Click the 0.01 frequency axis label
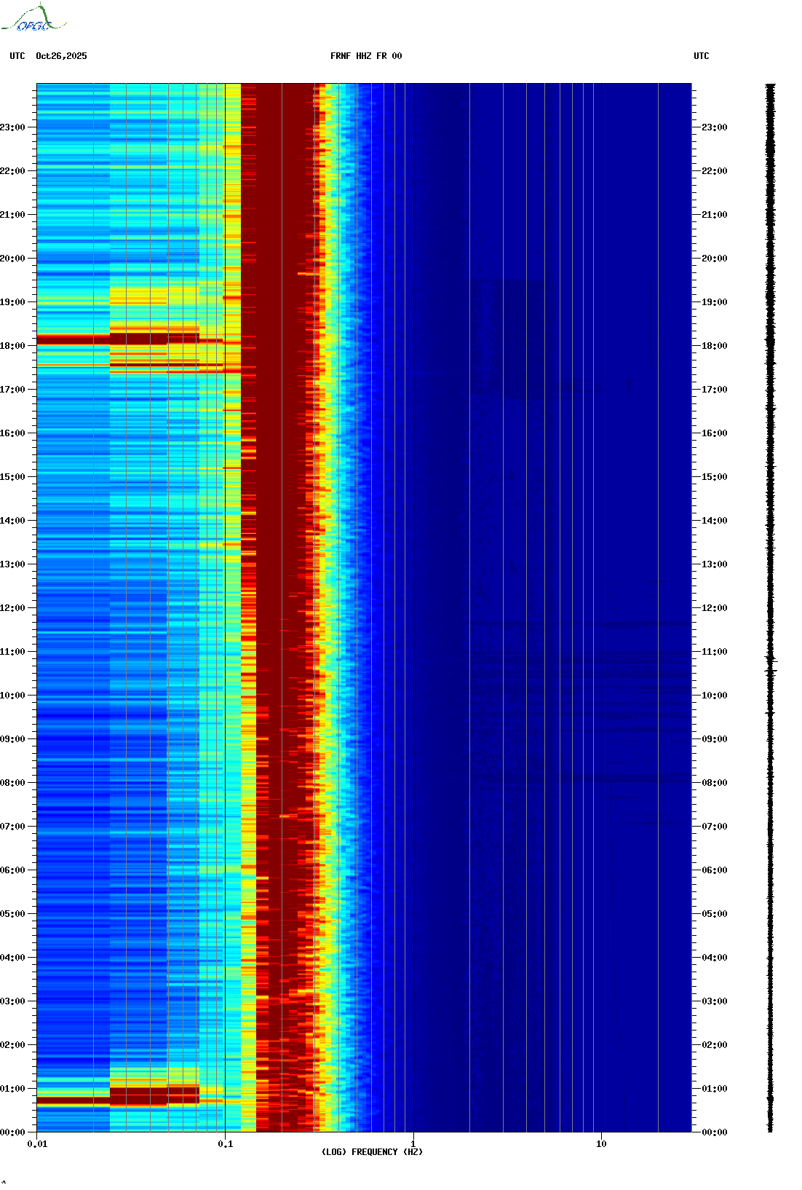802x1190 pixels. 37,1144
